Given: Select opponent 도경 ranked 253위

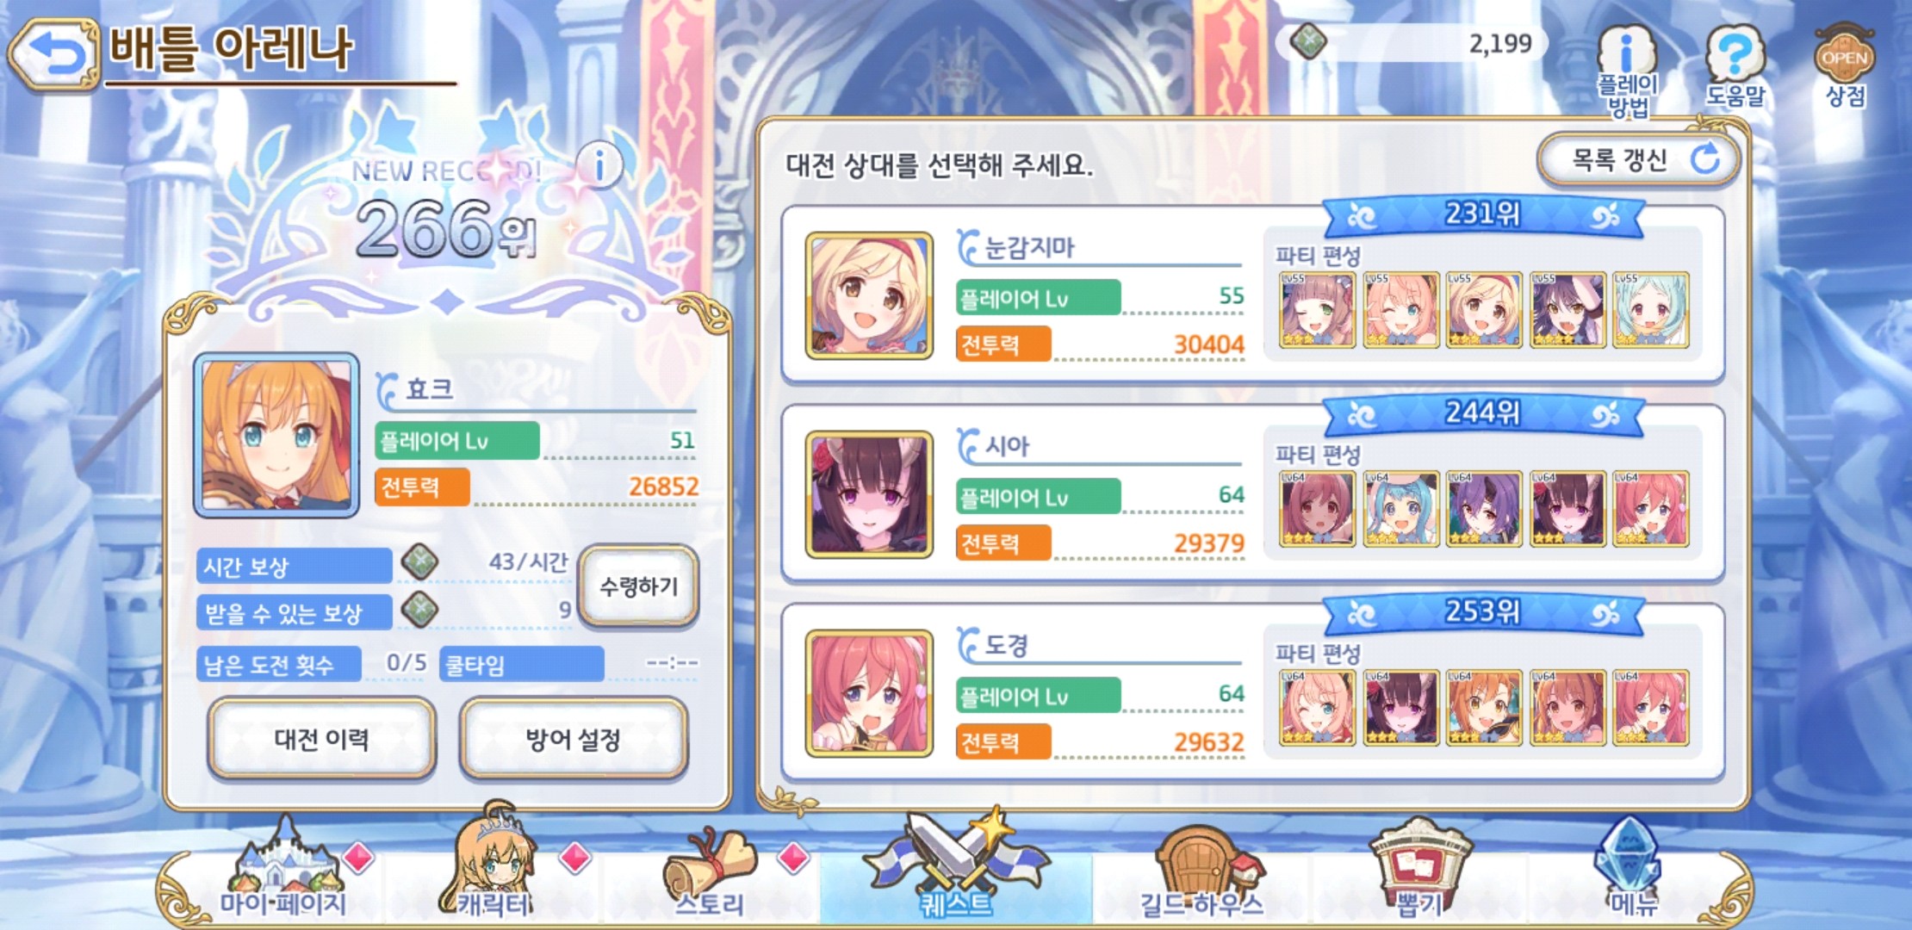Looking at the screenshot, I should pos(1253,693).
